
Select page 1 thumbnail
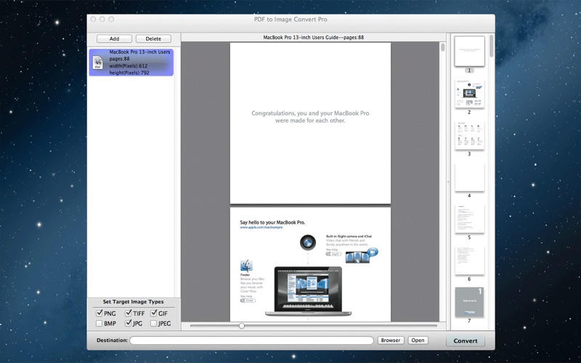point(469,52)
